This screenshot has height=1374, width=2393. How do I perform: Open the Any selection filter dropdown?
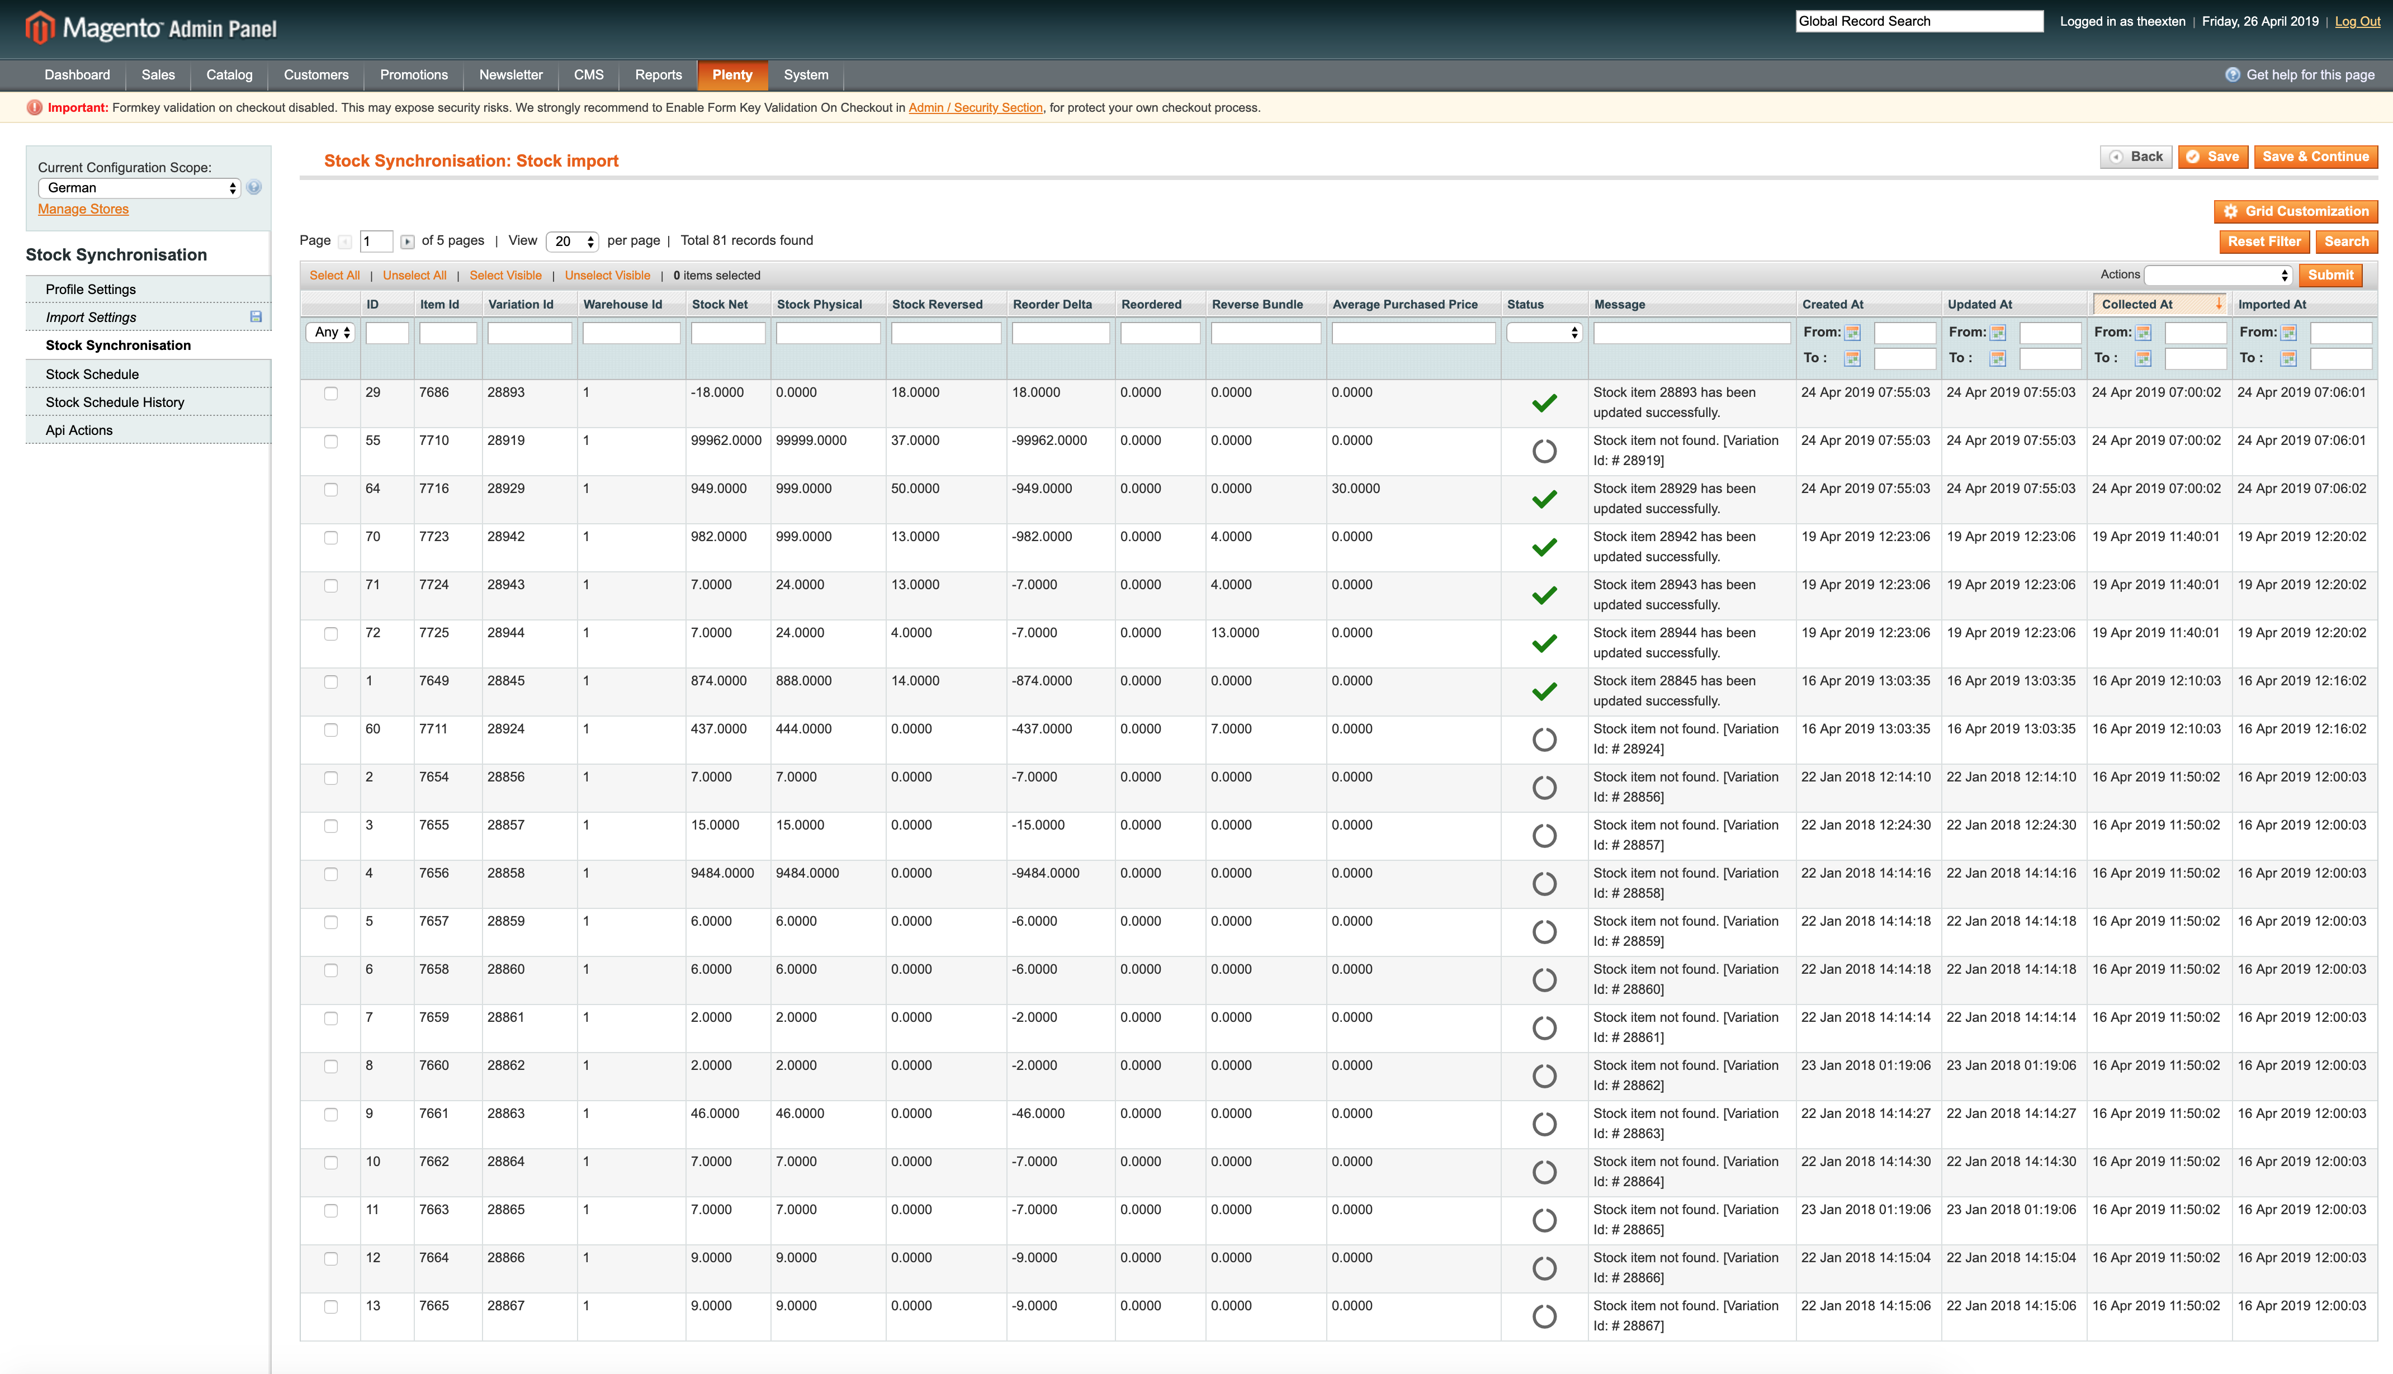(x=330, y=332)
